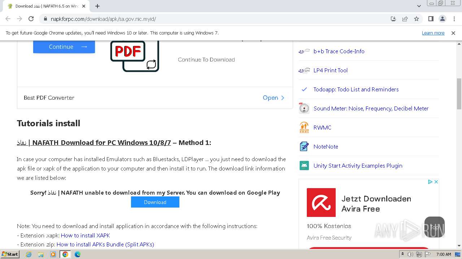Dismiss the Chrome update notification bar
Screen dimensions: 462x259
(453, 33)
